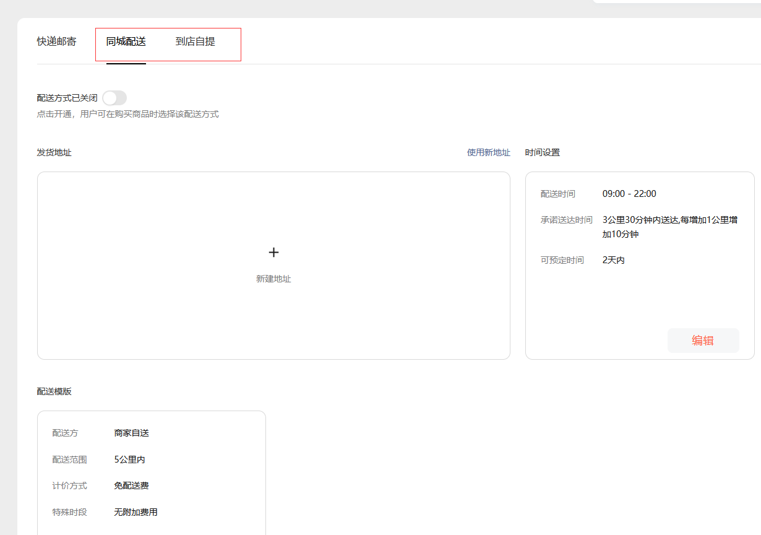Screen dimensions: 761x535
Task: Open the 到店自提 tab
Action: tap(196, 42)
